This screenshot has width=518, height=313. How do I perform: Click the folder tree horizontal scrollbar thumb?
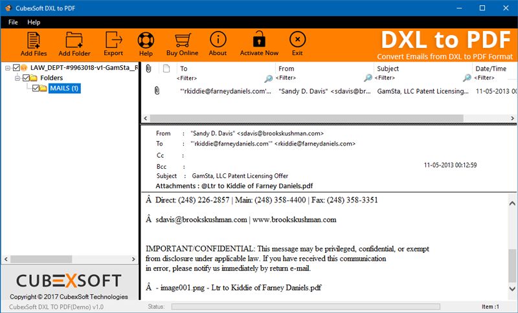click(x=41, y=259)
